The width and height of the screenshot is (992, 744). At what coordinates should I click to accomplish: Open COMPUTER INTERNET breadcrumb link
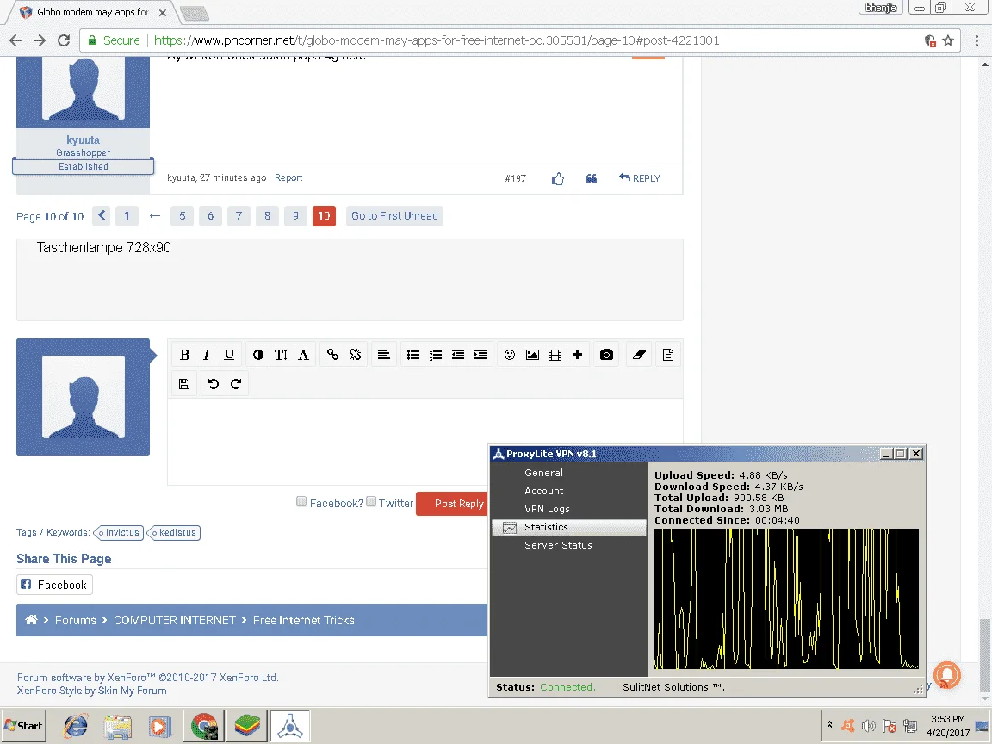[175, 620]
